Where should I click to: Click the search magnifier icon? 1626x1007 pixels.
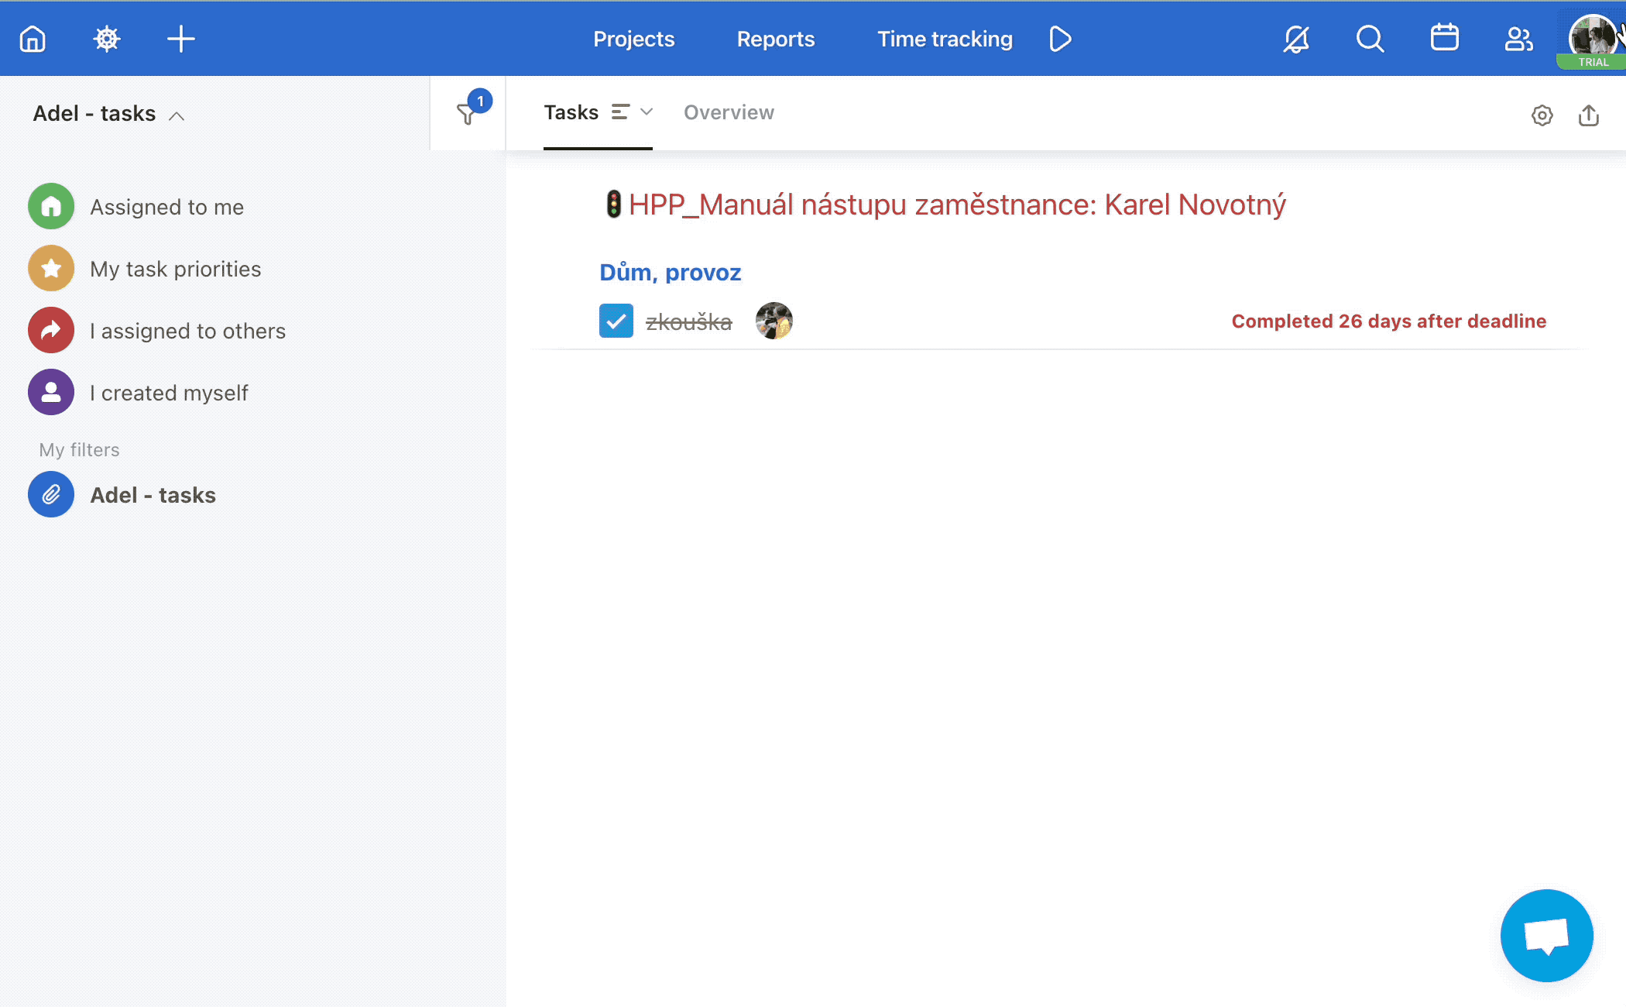pos(1369,38)
